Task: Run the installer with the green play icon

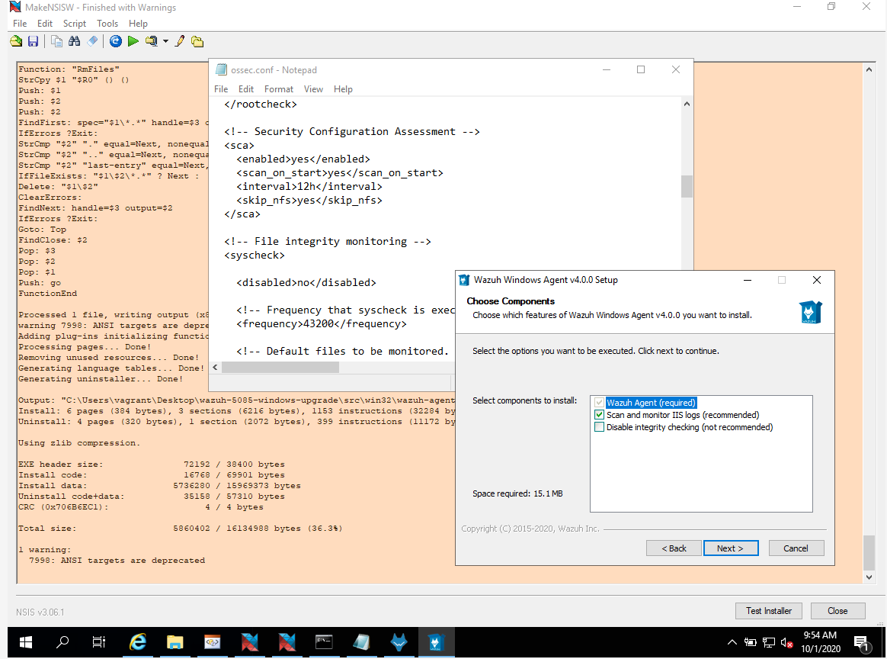Action: tap(133, 41)
